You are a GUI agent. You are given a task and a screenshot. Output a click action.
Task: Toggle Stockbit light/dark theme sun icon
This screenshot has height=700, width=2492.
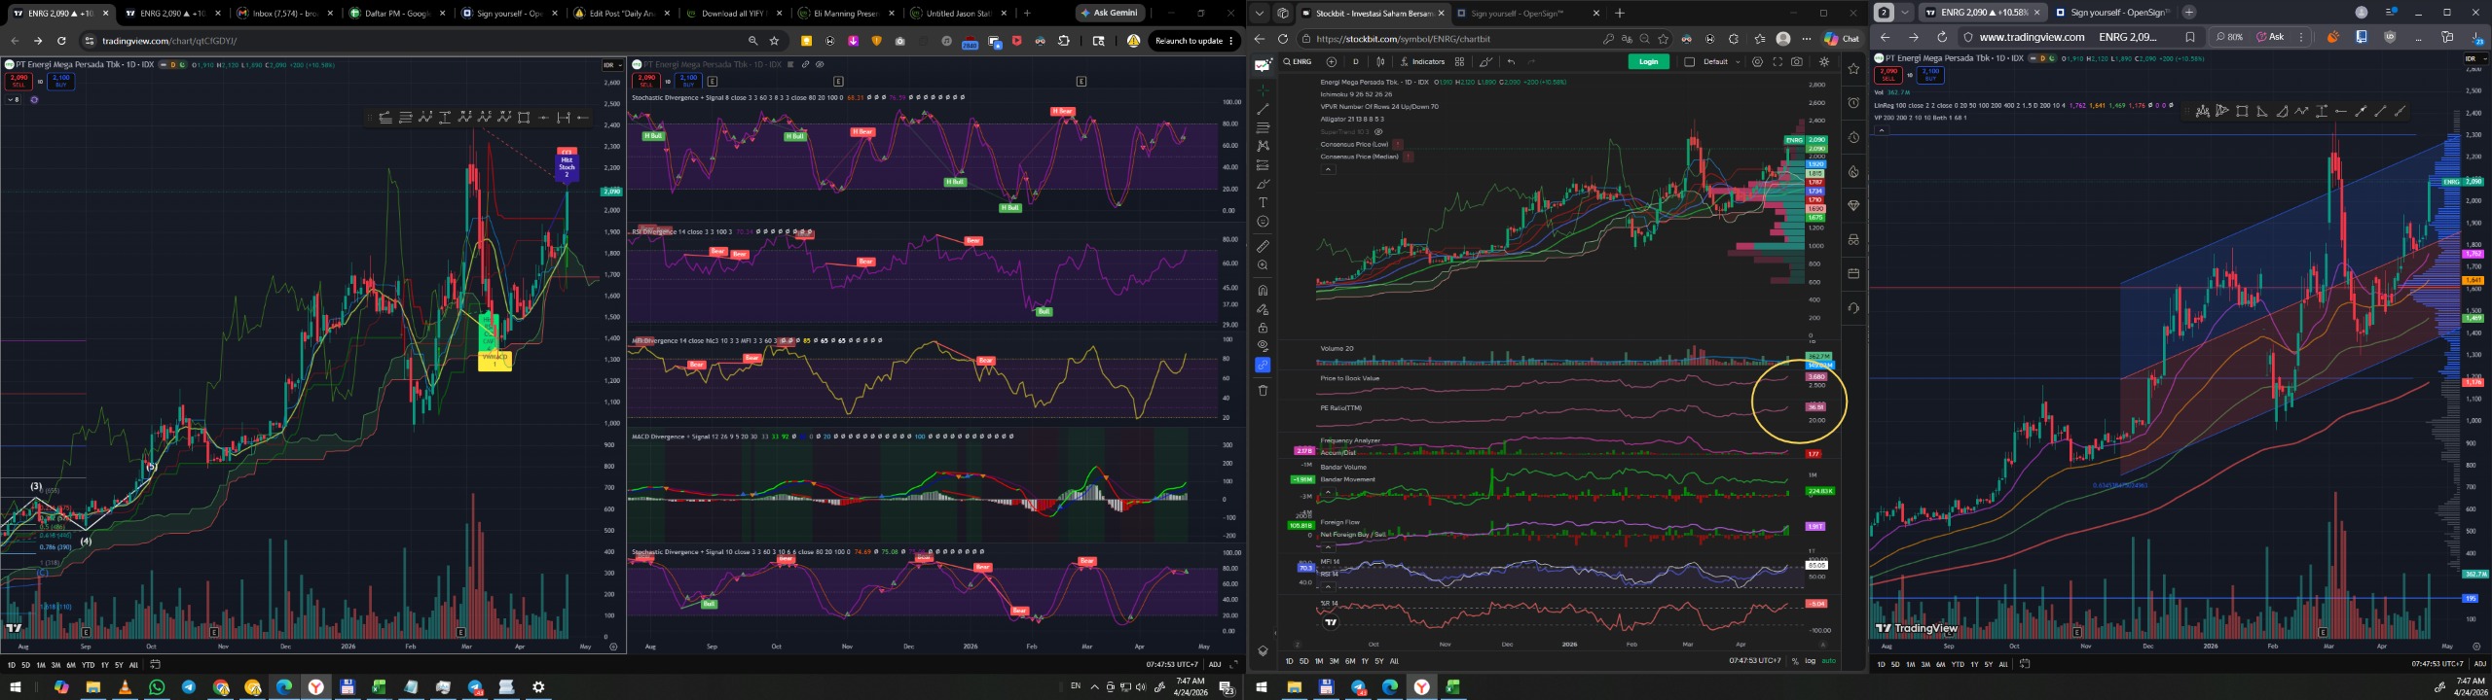coord(1823,61)
